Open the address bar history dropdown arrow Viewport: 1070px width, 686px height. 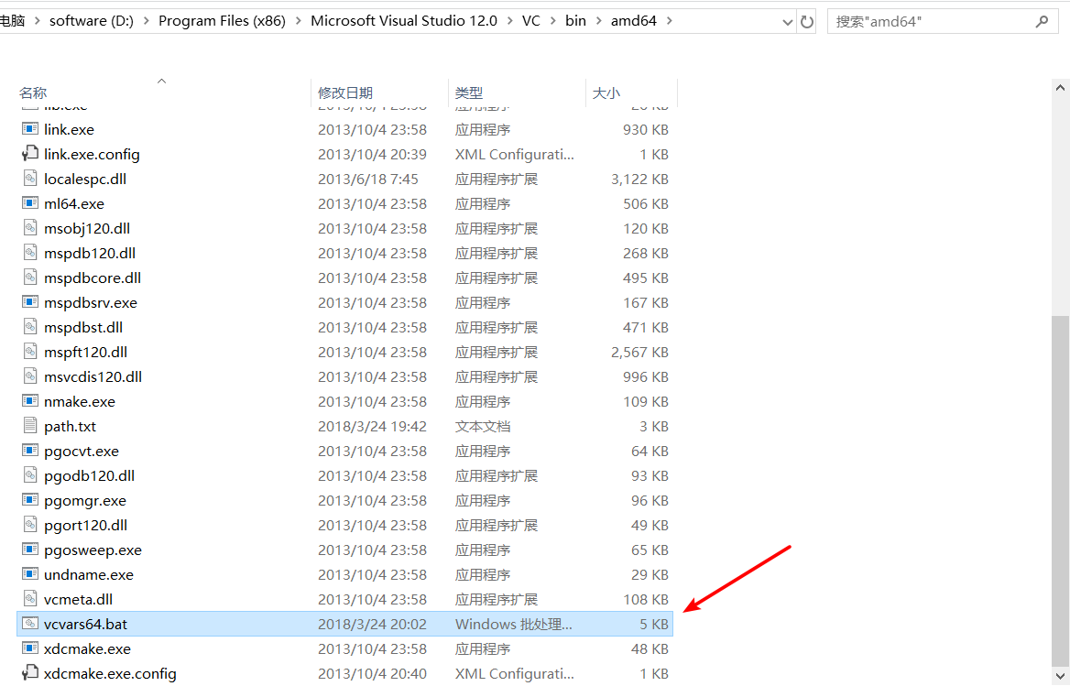coord(786,19)
